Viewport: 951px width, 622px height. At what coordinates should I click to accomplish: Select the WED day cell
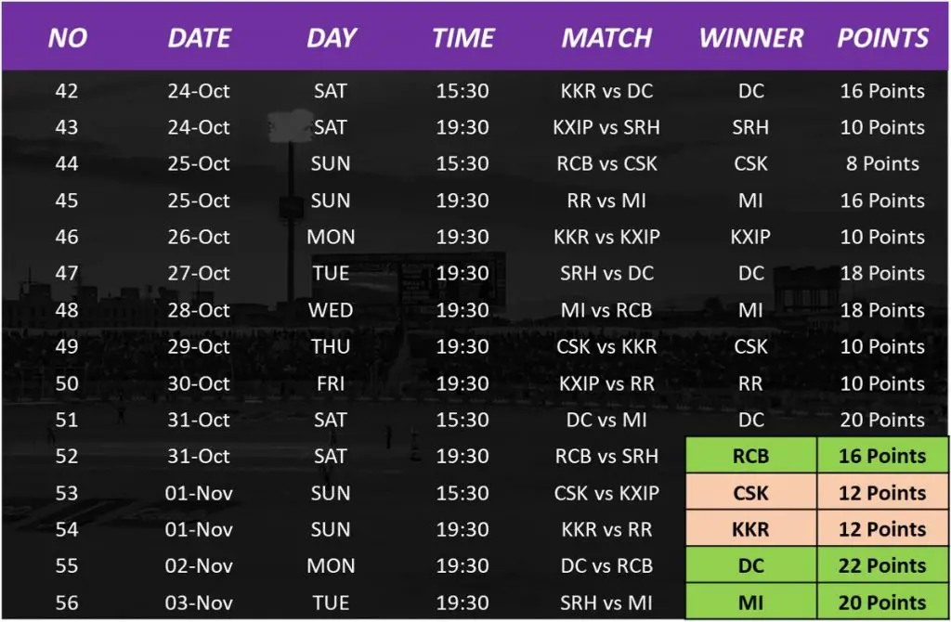tap(331, 310)
